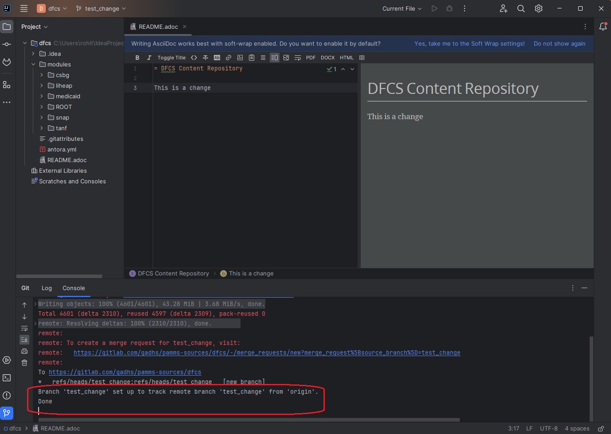Debug the current file

449,8
